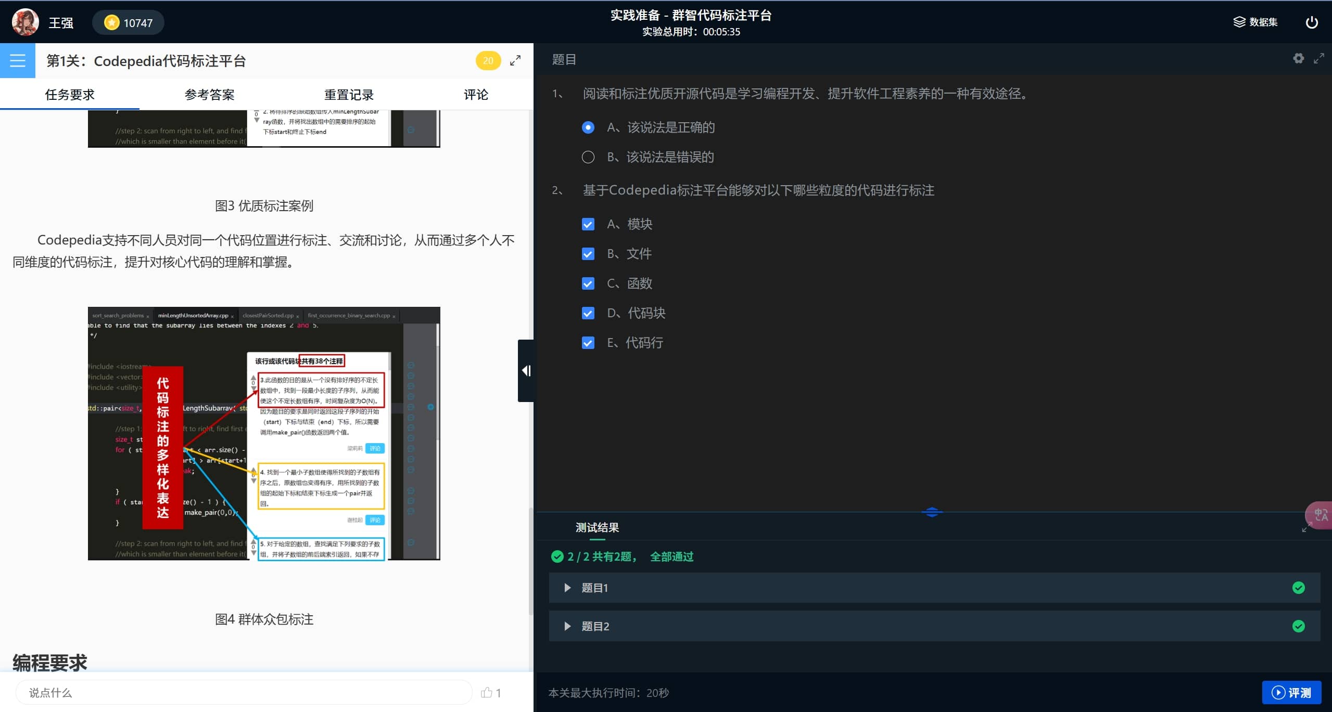Click the 题目 panel header label
Image resolution: width=1332 pixels, height=712 pixels.
click(x=564, y=59)
